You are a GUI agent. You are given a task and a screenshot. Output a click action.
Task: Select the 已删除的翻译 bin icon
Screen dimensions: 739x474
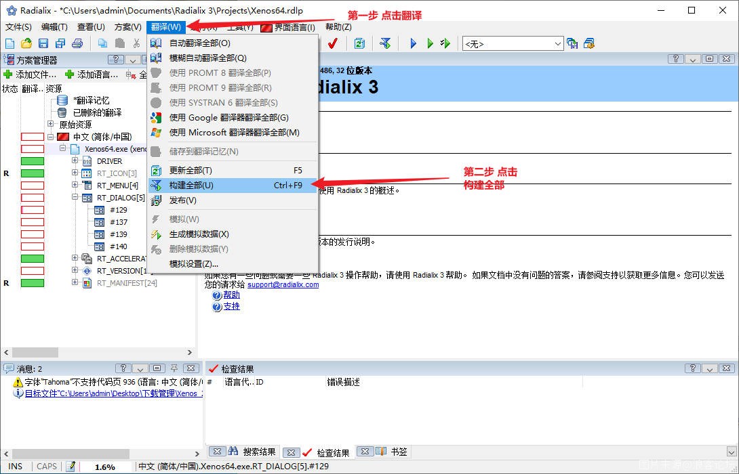pos(62,112)
